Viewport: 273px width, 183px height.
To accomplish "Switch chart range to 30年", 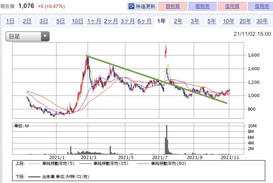I will click(x=262, y=21).
